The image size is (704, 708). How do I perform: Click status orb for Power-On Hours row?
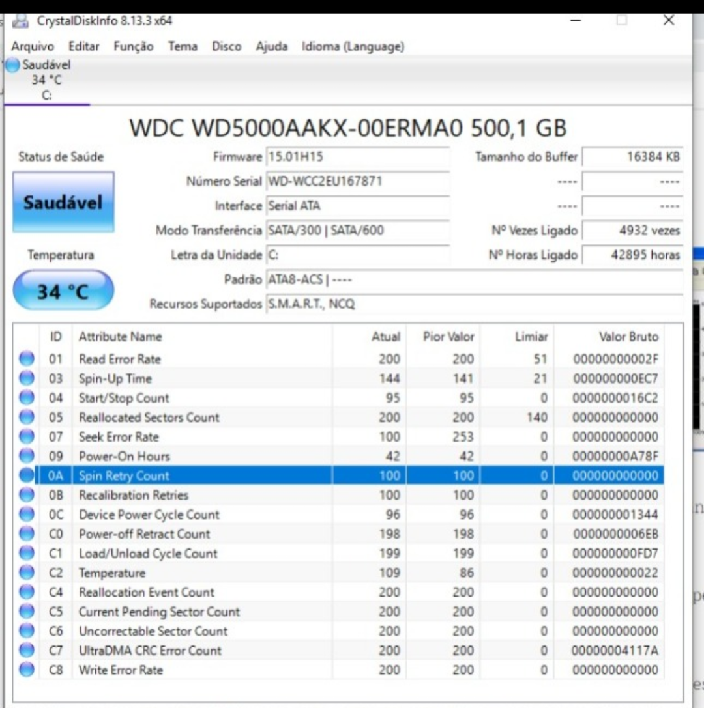click(27, 456)
